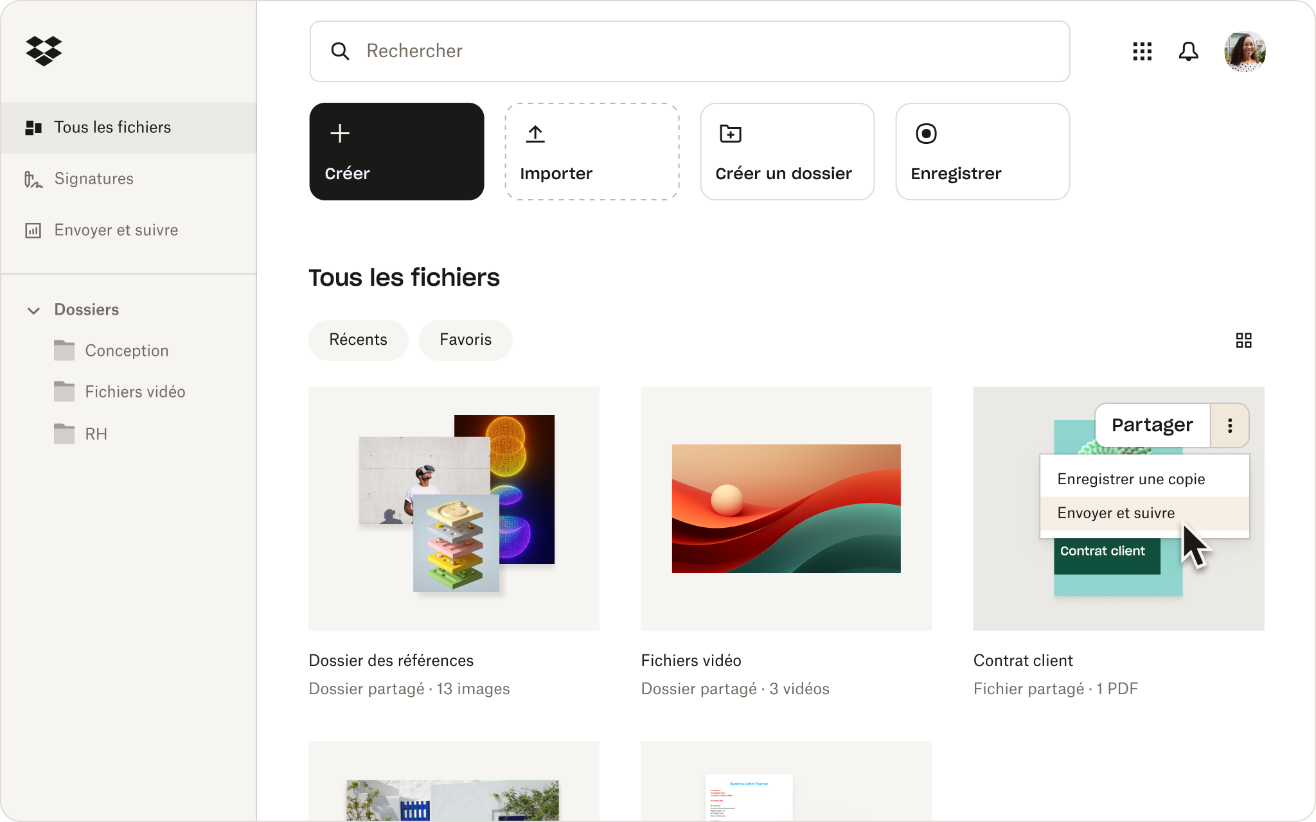Select the Envoyer et suivre context menu option
The image size is (1316, 822).
(x=1115, y=512)
